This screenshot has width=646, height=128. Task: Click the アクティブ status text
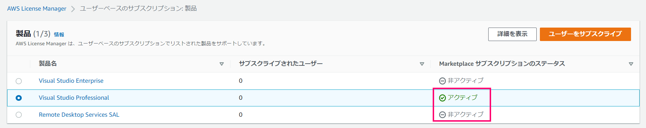(462, 98)
